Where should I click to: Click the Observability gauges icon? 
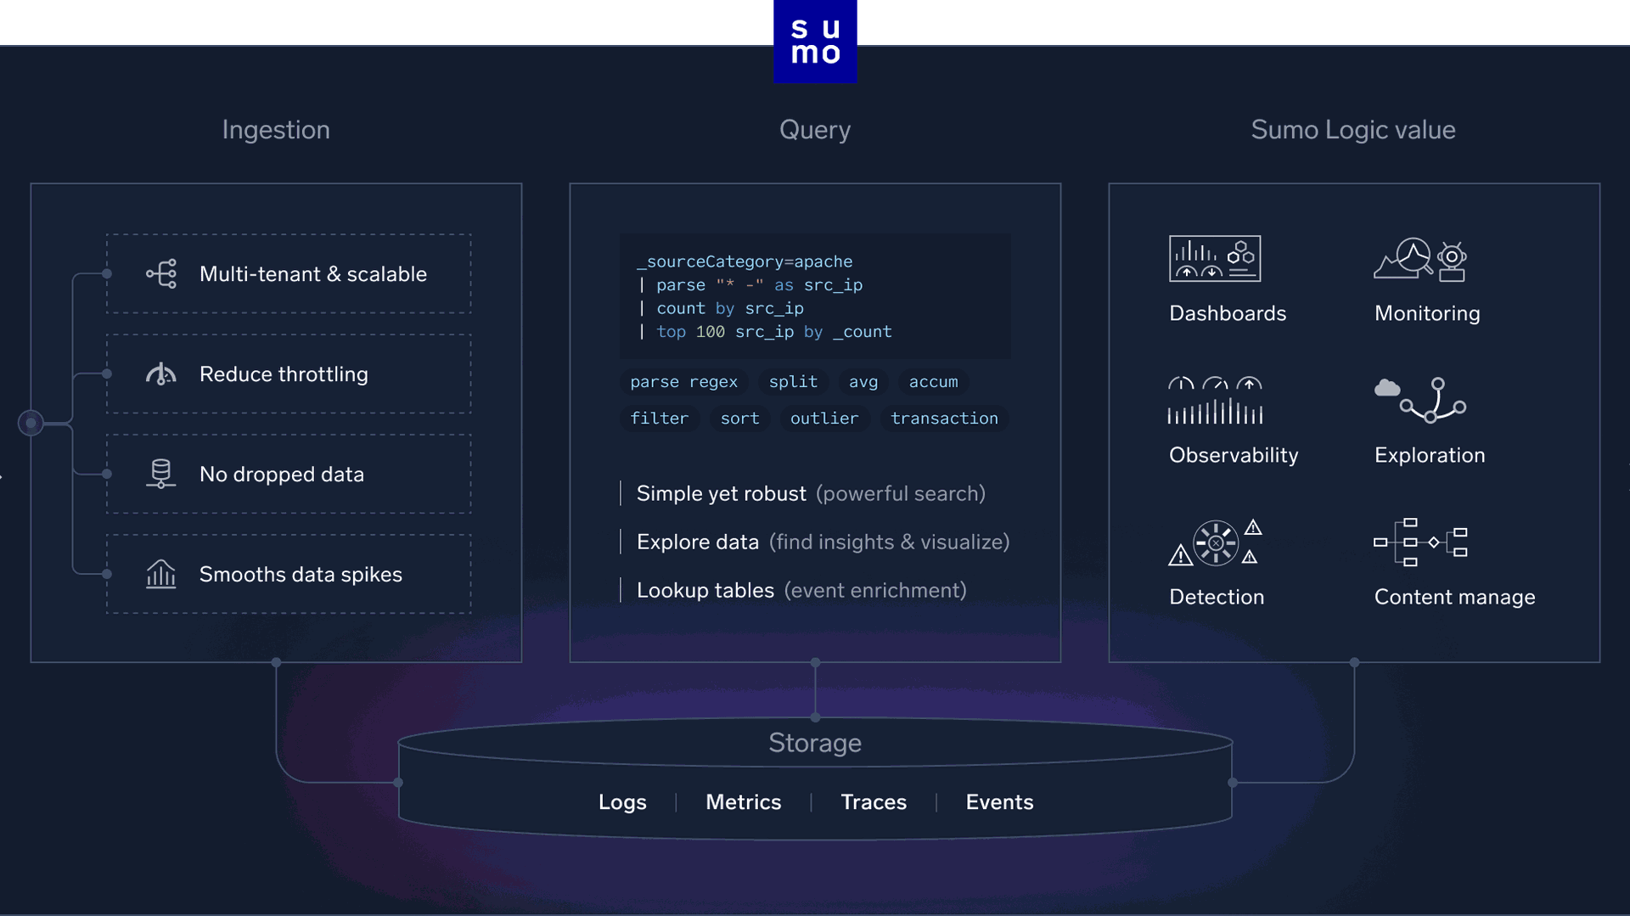1215,400
